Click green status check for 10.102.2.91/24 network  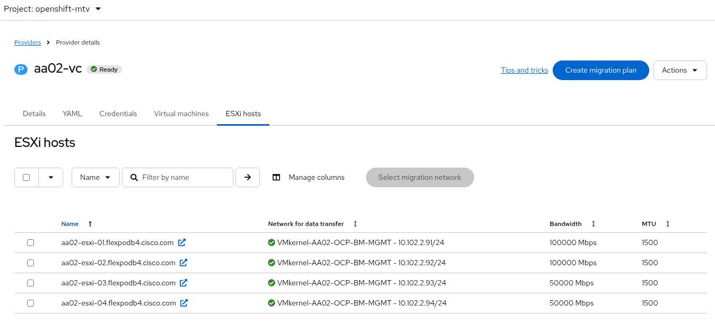tap(272, 242)
